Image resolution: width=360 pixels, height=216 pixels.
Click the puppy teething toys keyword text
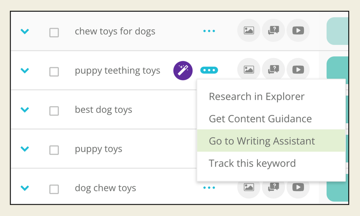(x=117, y=70)
